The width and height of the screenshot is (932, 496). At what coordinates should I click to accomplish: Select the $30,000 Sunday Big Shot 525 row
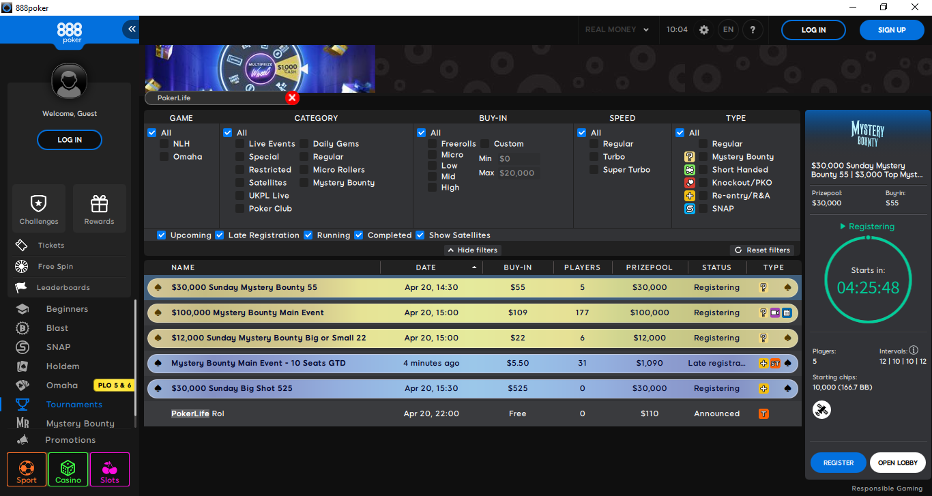(472, 388)
